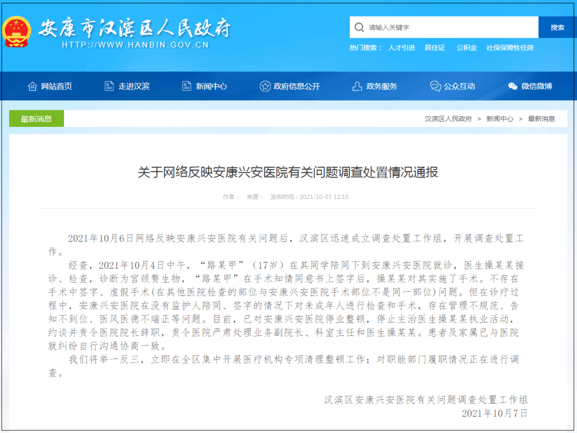
Task: Click the star badge icon beside 政府信息公开
Action: pyautogui.click(x=265, y=86)
